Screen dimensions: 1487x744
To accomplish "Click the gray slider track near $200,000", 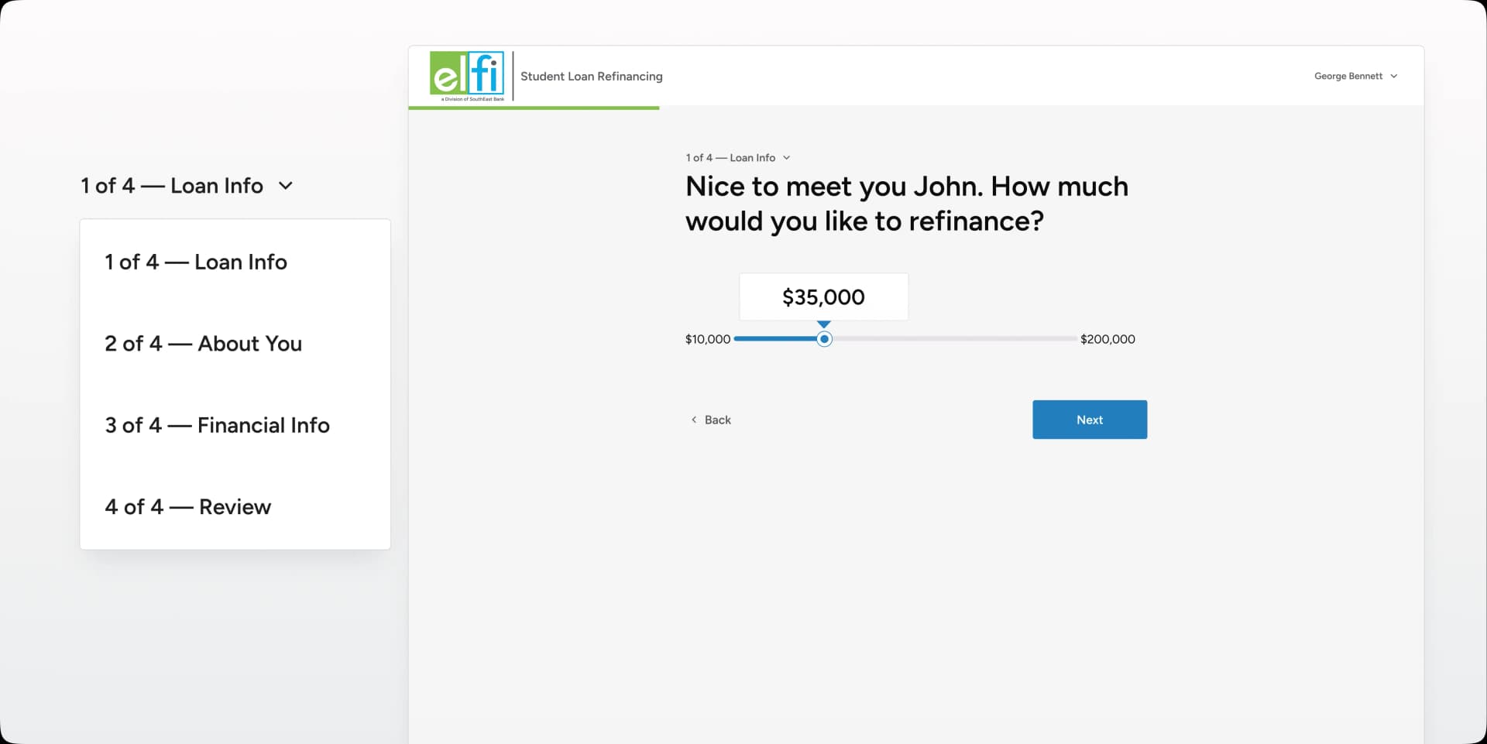I will [x=1046, y=339].
